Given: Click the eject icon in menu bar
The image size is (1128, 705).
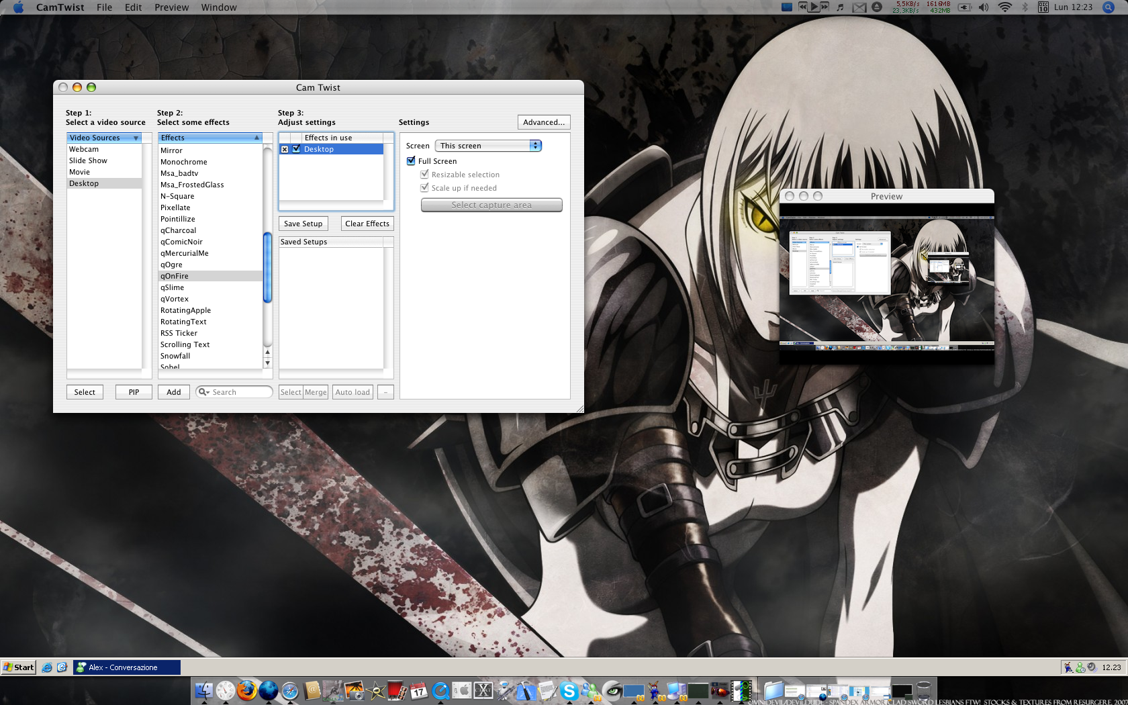Looking at the screenshot, I should pos(877,7).
